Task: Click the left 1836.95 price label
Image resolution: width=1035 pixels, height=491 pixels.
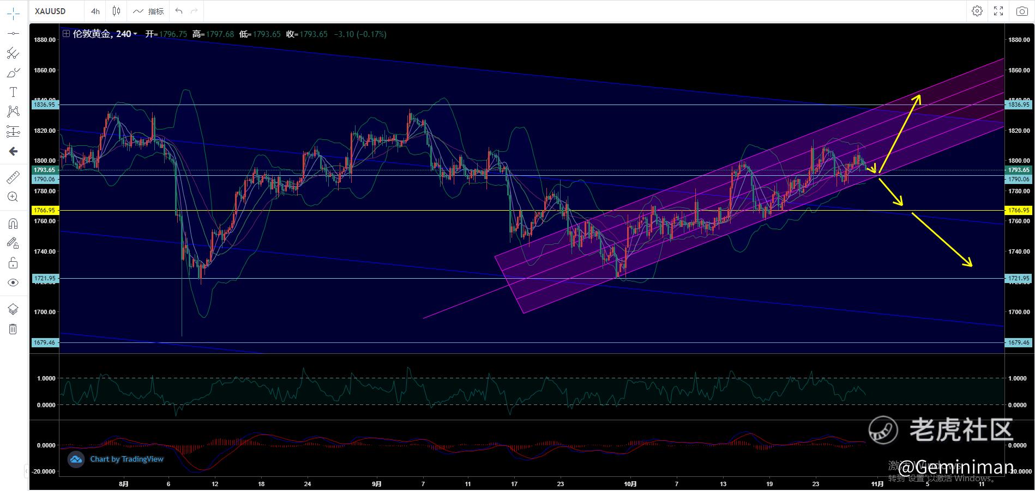Action: point(45,105)
